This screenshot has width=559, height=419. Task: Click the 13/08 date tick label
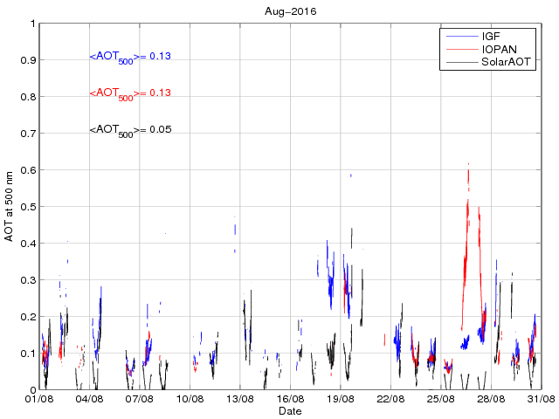pyautogui.click(x=240, y=399)
